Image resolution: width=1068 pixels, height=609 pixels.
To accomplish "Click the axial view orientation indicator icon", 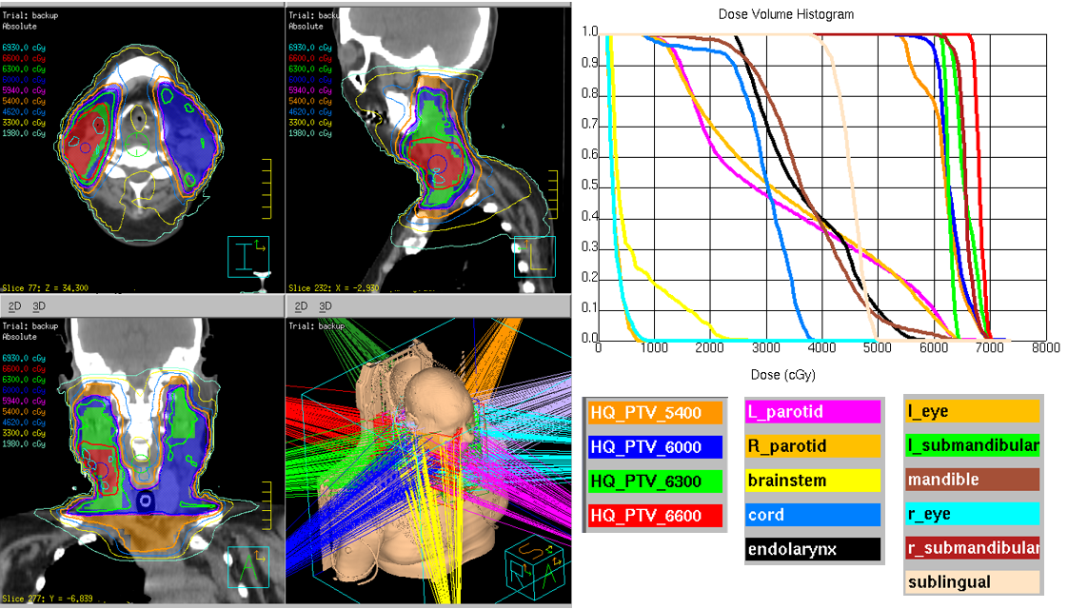I will pos(247,256).
